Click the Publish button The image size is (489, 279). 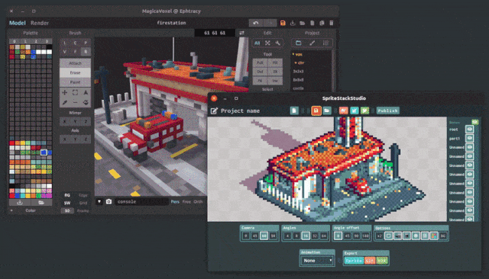coord(387,111)
